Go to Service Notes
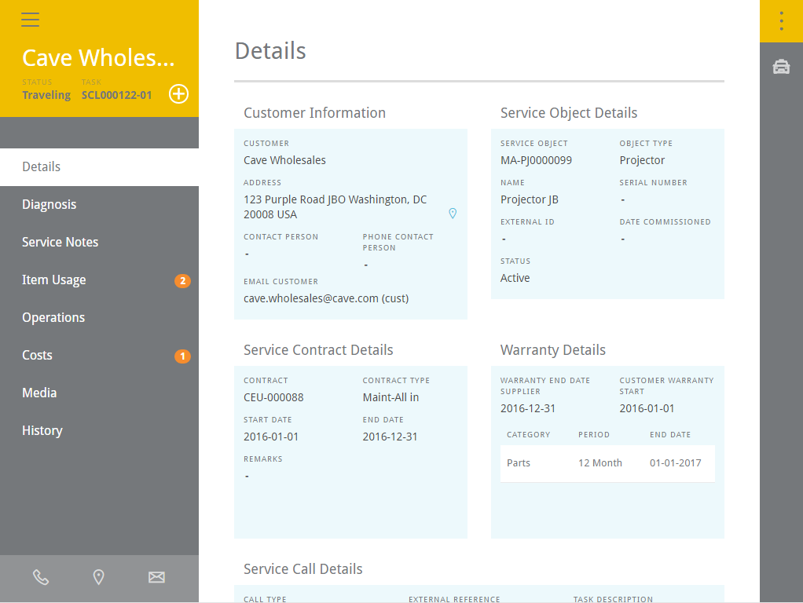803x603 pixels. coord(60,243)
